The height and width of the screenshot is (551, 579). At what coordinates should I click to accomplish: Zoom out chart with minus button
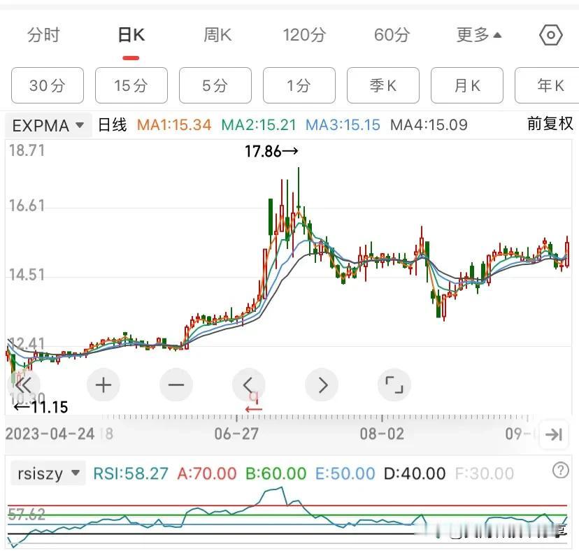click(176, 385)
